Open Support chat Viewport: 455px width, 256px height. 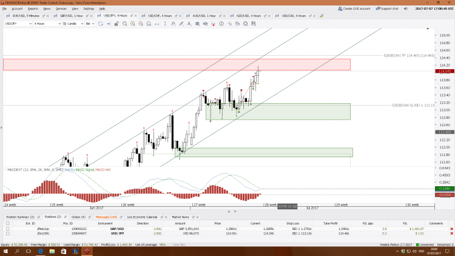pos(387,8)
